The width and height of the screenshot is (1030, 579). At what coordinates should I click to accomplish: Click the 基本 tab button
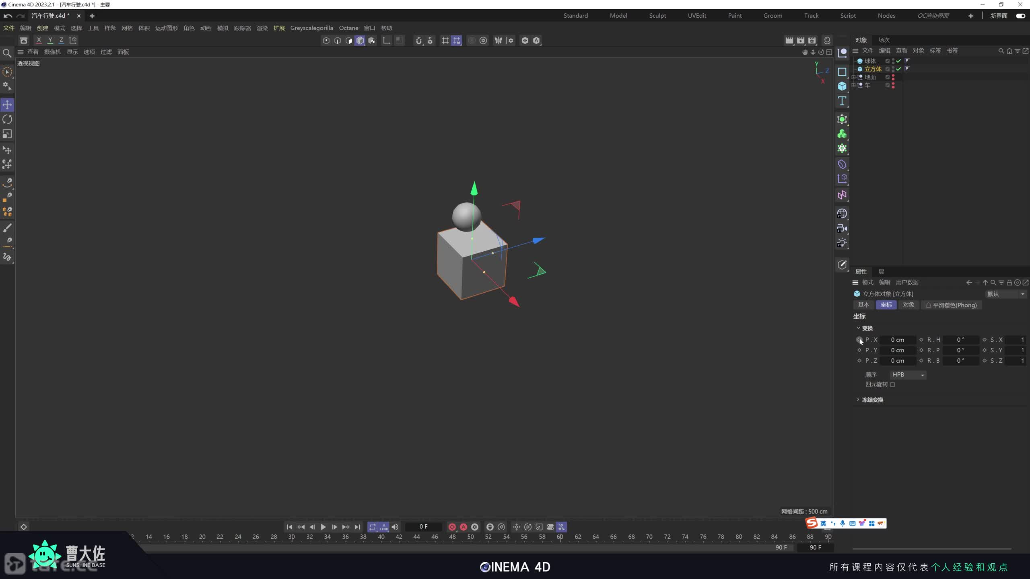pos(863,305)
